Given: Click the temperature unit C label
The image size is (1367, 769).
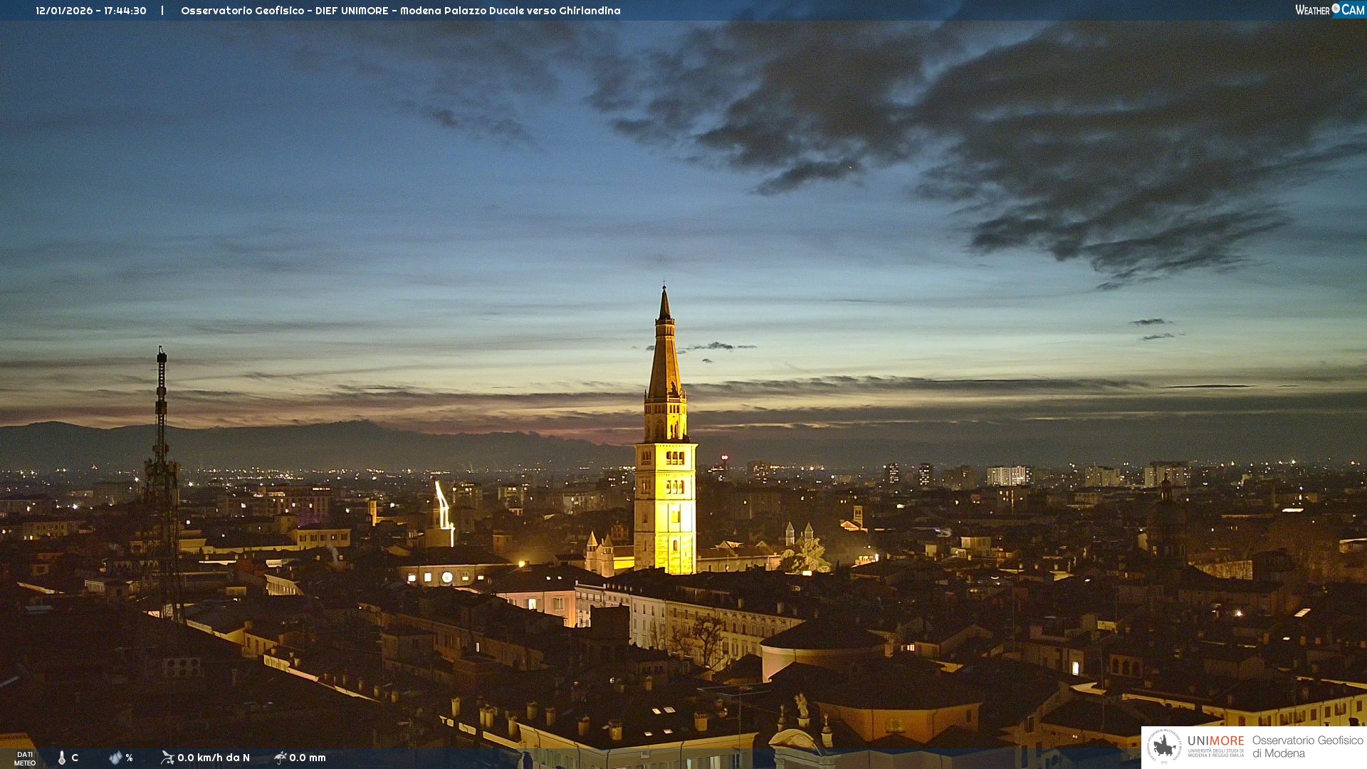Looking at the screenshot, I should (x=75, y=758).
